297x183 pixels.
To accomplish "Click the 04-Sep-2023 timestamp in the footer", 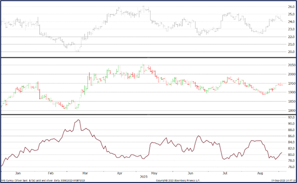I will (x=283, y=181).
